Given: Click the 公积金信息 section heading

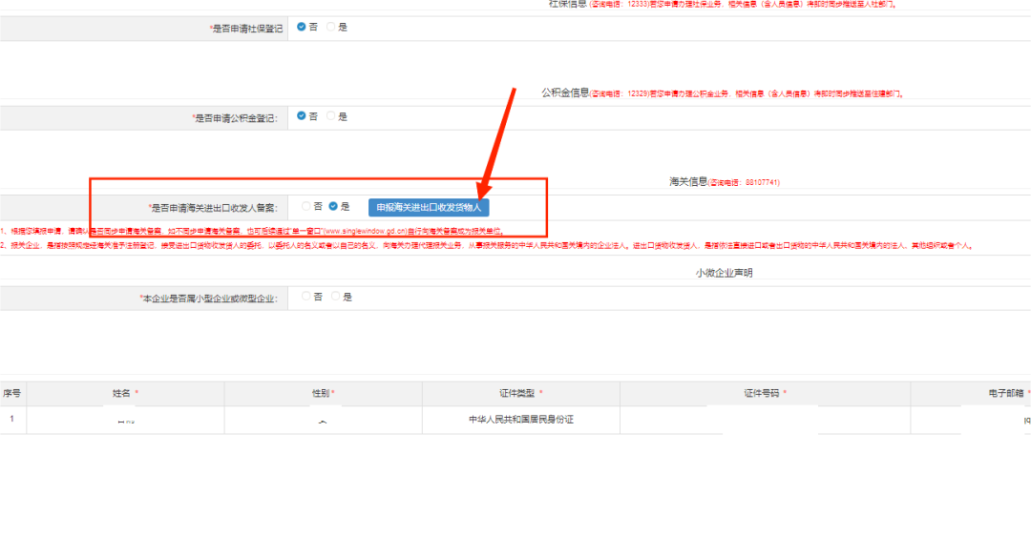Looking at the screenshot, I should pyautogui.click(x=565, y=93).
